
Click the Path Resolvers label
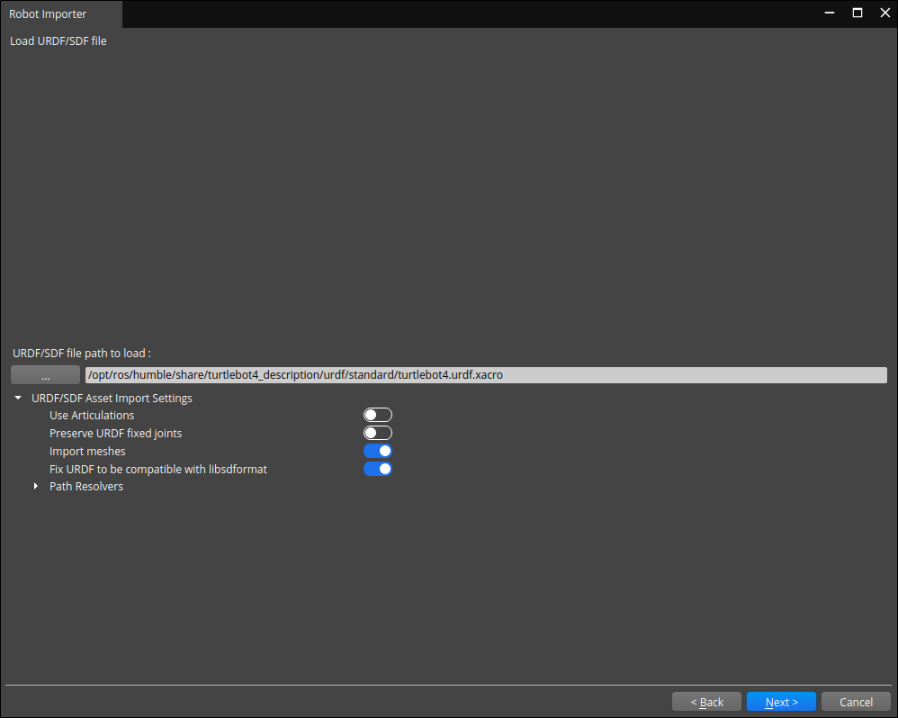(86, 487)
